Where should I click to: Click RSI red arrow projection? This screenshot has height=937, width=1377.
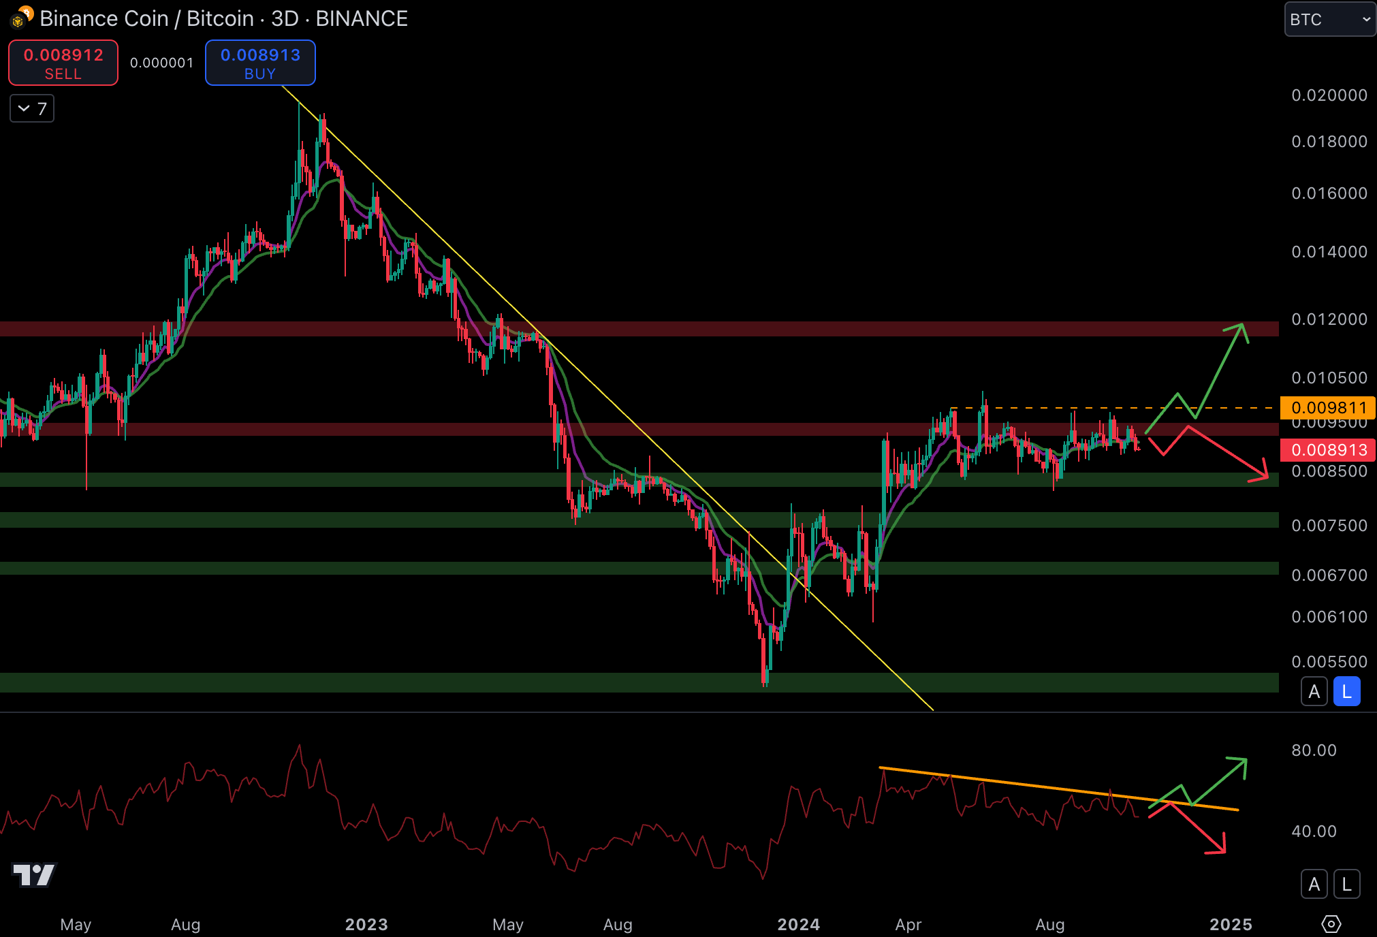pos(1197,827)
